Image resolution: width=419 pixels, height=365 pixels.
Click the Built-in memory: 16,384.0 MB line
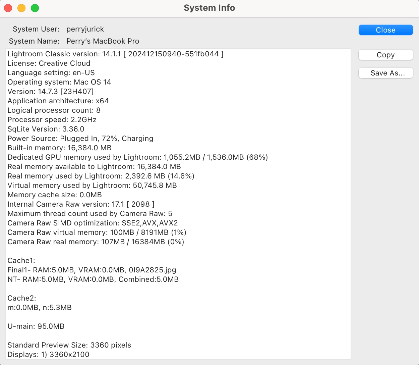(59, 148)
